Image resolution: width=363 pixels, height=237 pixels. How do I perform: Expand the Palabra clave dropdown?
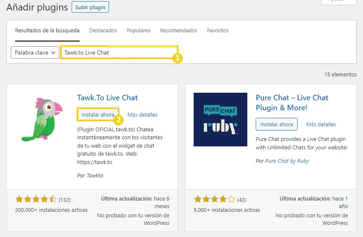point(35,52)
